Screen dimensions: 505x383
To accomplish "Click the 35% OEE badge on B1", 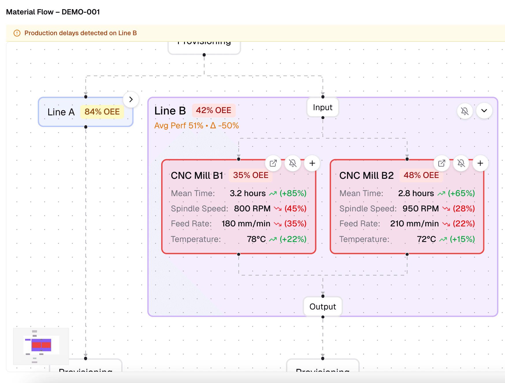I will (250, 175).
